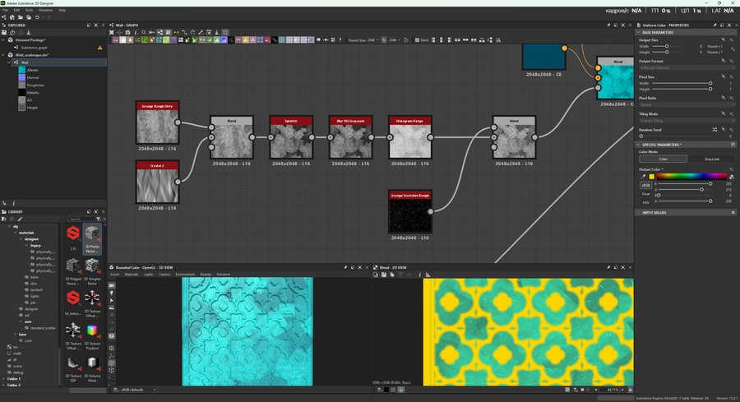
Task: Click the Undo arrow in main toolbar
Action: click(37, 17)
